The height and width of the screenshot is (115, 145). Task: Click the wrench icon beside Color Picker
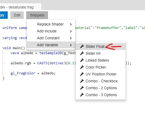pos(82,67)
